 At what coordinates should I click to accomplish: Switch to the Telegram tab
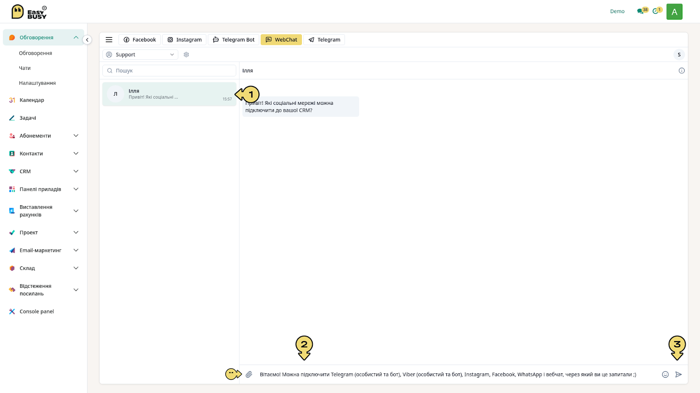pyautogui.click(x=324, y=40)
